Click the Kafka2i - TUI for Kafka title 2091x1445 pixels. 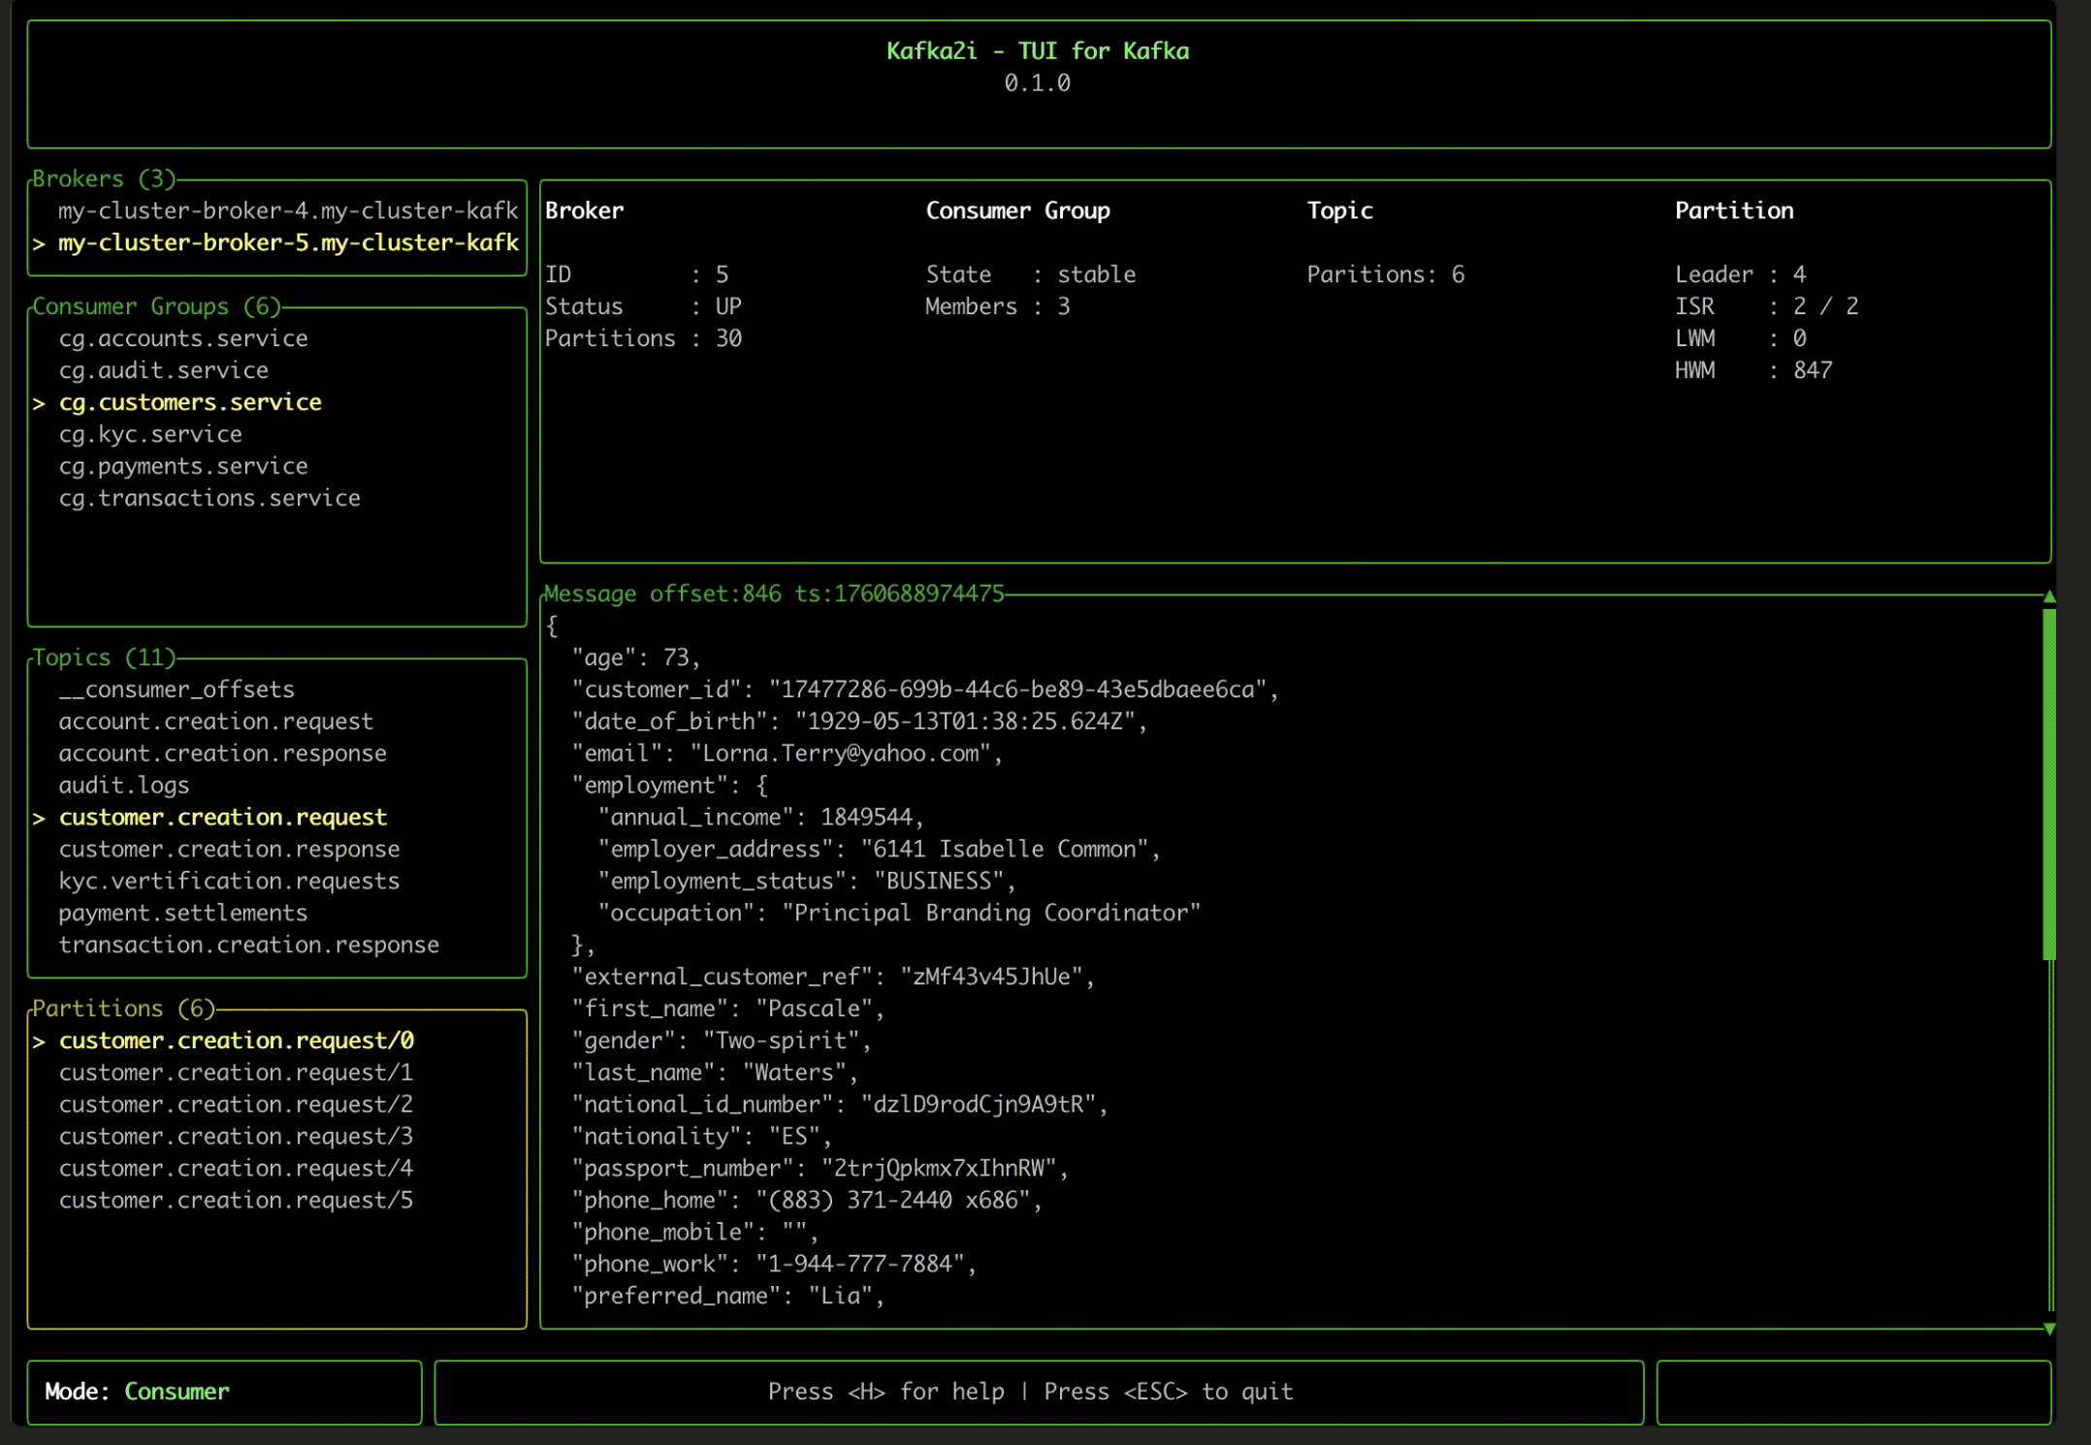click(1038, 51)
